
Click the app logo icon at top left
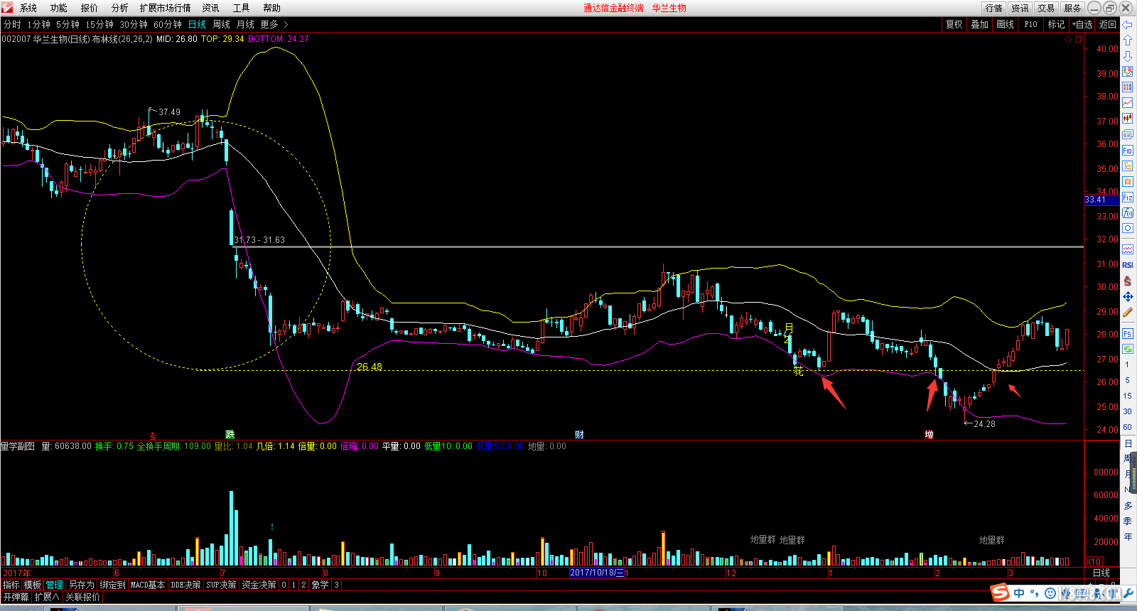pyautogui.click(x=6, y=8)
